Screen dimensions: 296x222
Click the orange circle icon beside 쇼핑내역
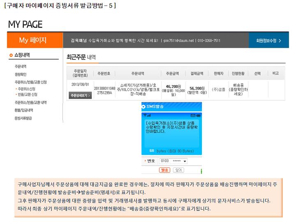coord(11,55)
